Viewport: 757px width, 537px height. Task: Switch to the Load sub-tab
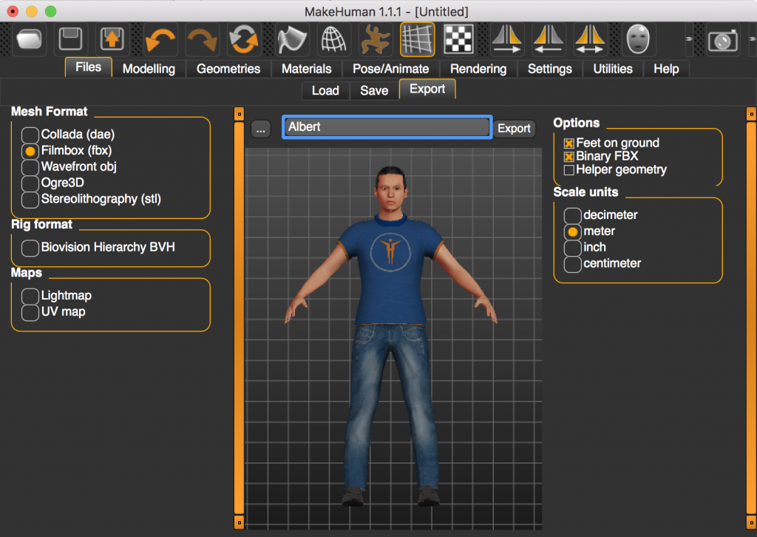pos(325,90)
